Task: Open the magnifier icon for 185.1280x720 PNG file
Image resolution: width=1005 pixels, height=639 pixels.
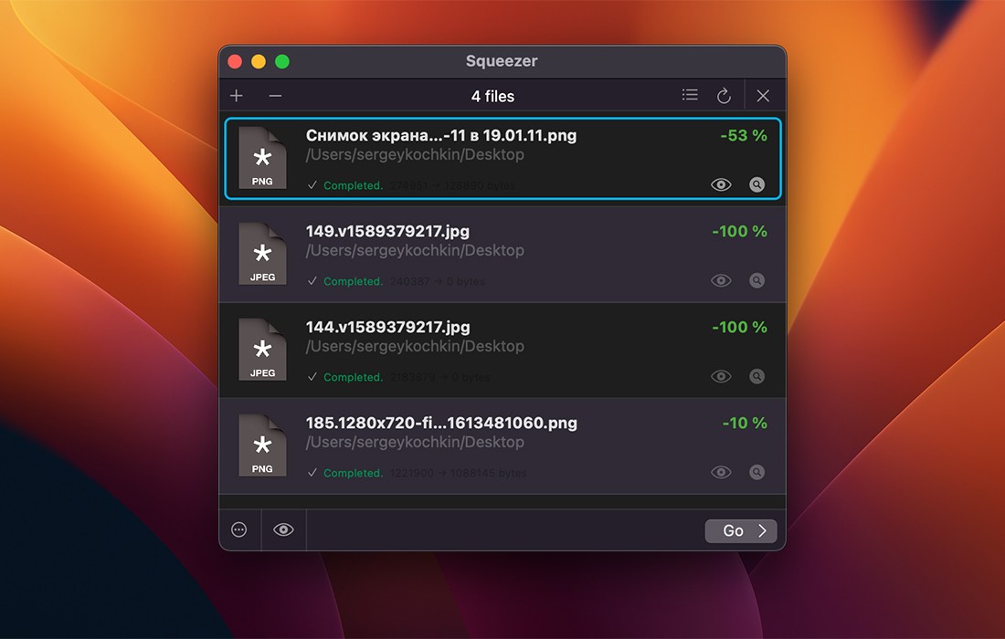Action: click(x=756, y=472)
